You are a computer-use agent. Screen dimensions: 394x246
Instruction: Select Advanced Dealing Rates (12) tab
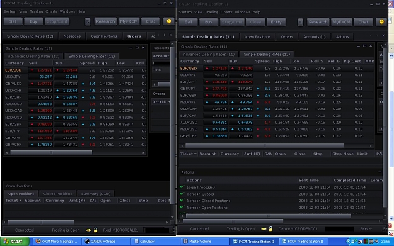point(33,56)
